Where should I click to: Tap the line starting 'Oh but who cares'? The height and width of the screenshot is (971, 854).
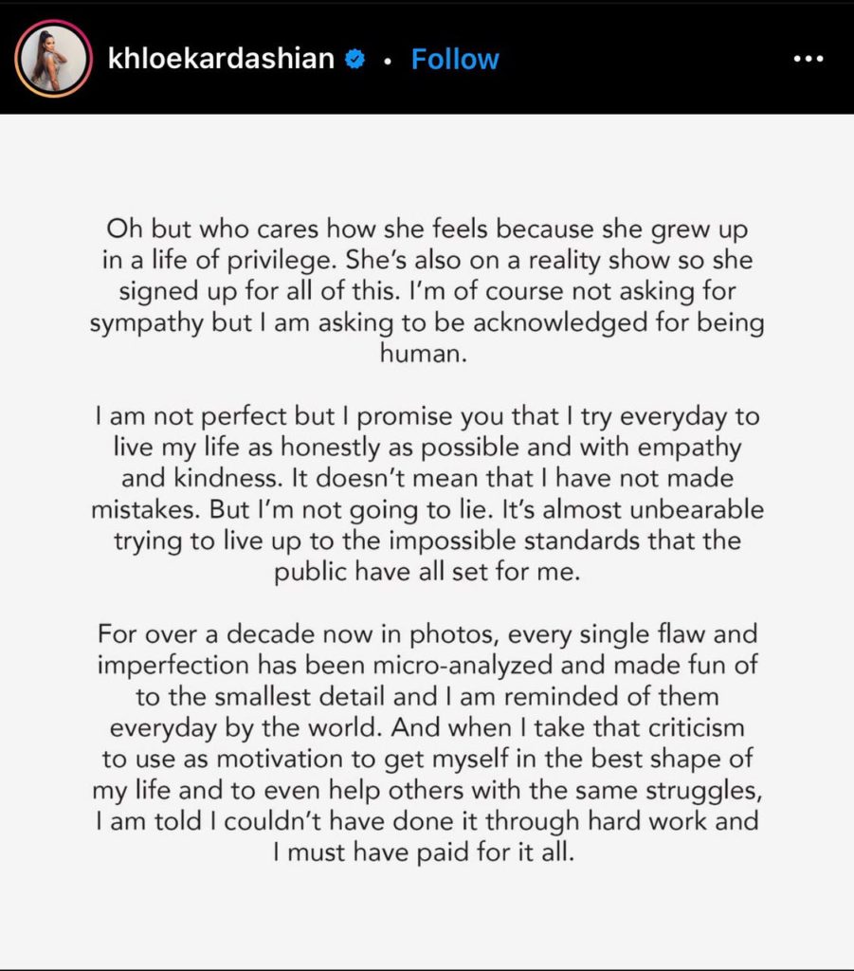pos(427,229)
